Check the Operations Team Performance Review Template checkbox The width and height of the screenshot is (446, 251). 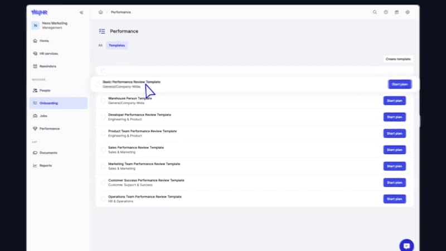click(x=103, y=199)
